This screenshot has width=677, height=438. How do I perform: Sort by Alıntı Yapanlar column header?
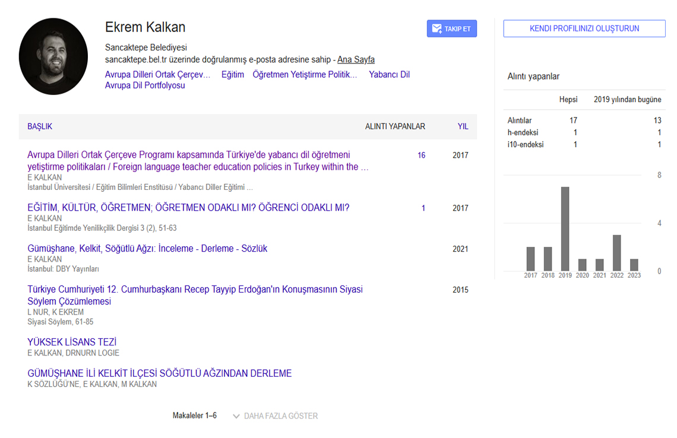(395, 126)
